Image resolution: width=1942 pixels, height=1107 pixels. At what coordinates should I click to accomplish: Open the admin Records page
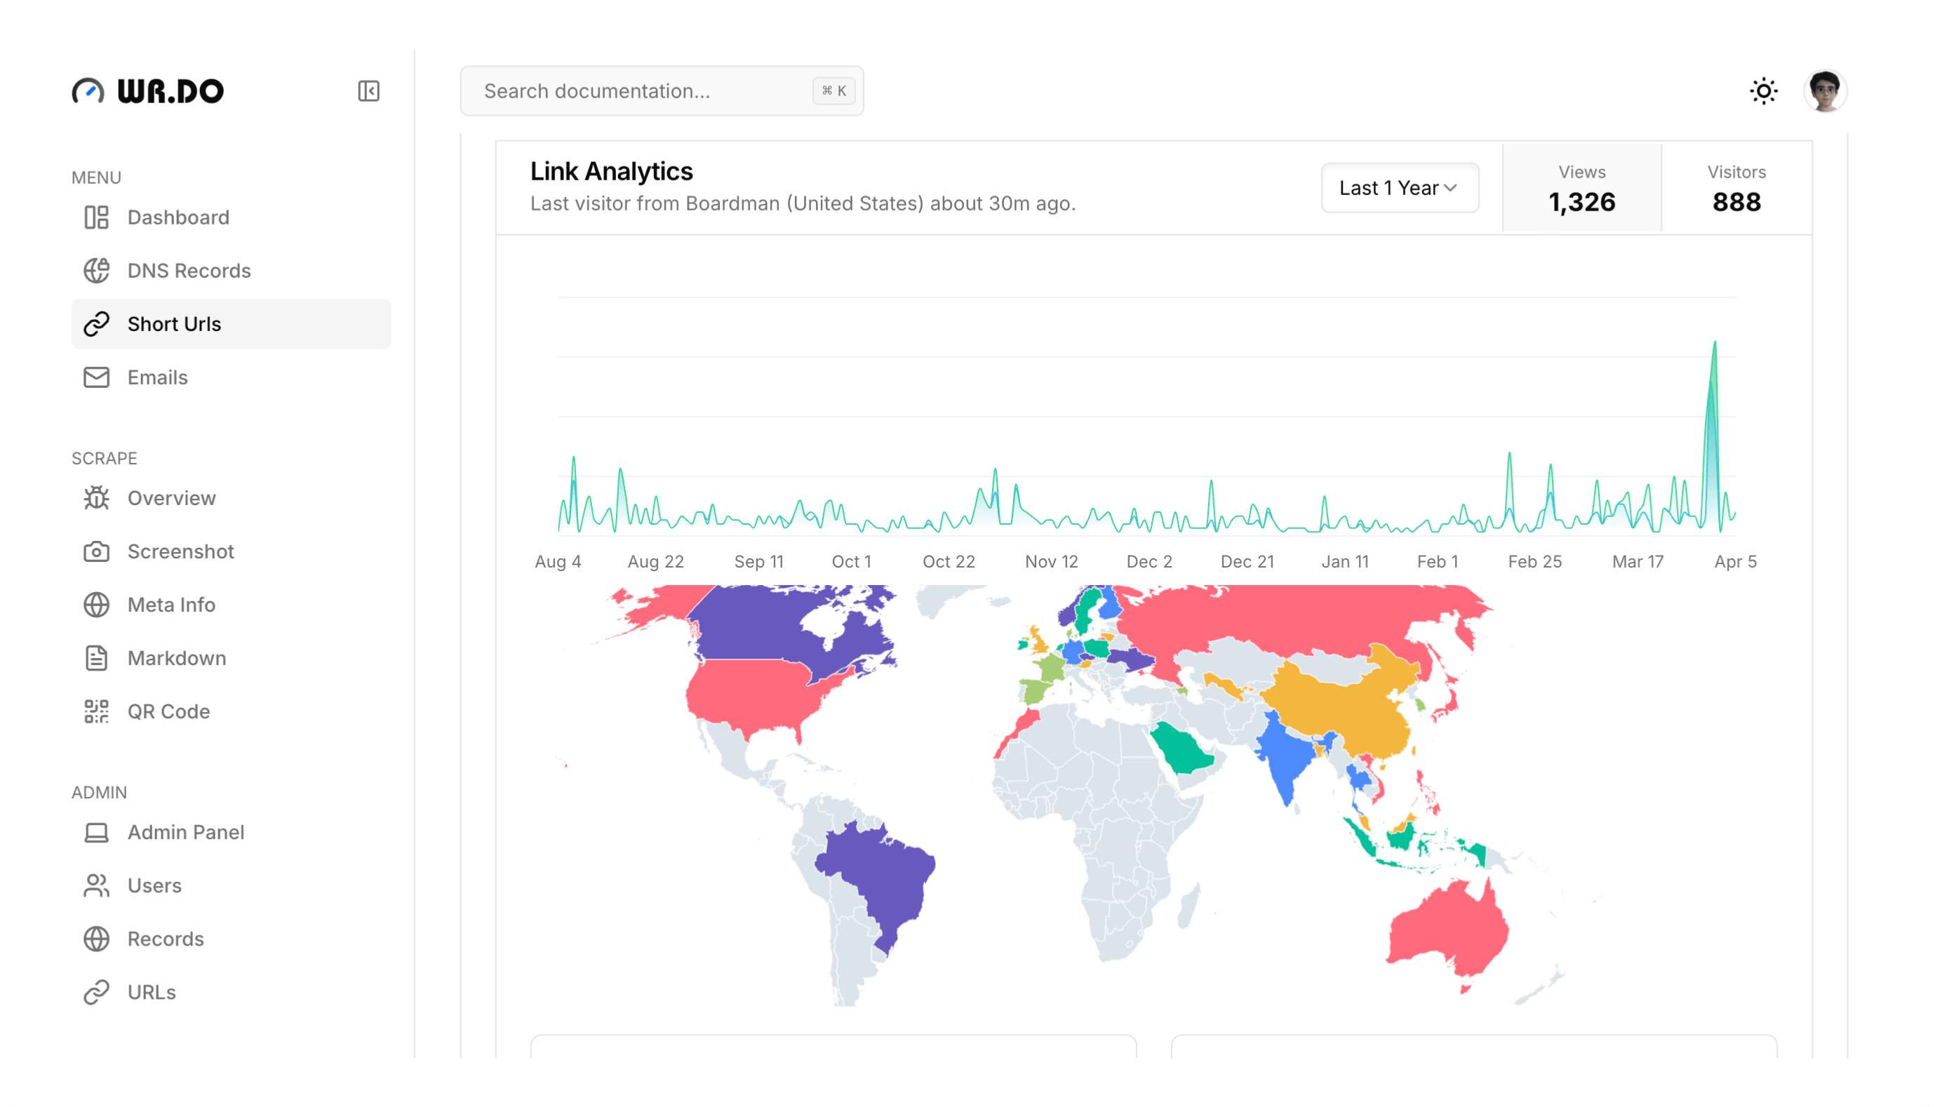click(x=165, y=938)
